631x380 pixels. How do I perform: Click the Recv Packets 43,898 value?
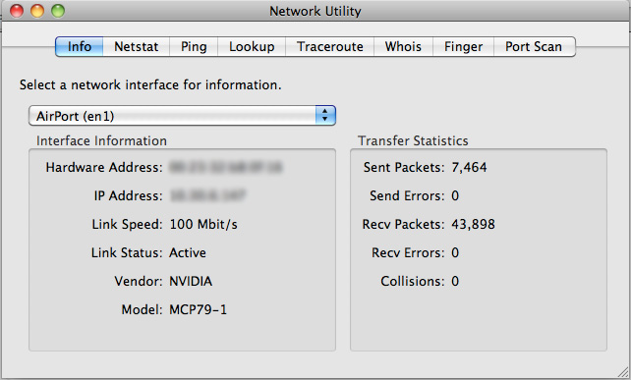point(474,225)
